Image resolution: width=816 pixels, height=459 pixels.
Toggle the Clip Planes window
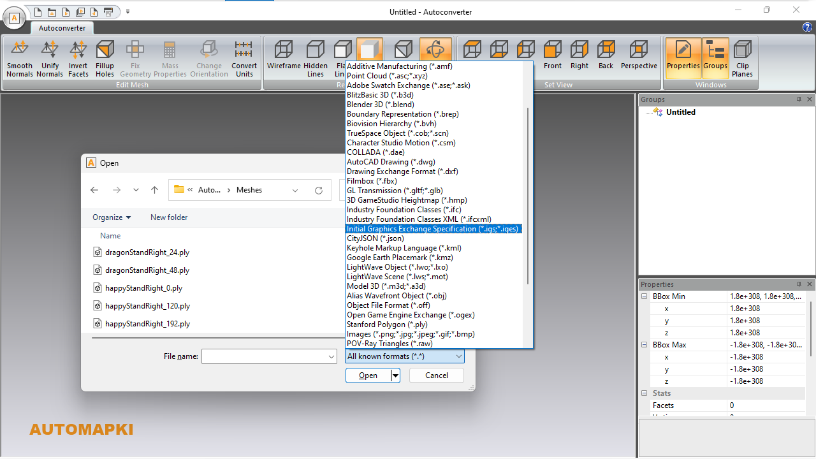tap(743, 59)
